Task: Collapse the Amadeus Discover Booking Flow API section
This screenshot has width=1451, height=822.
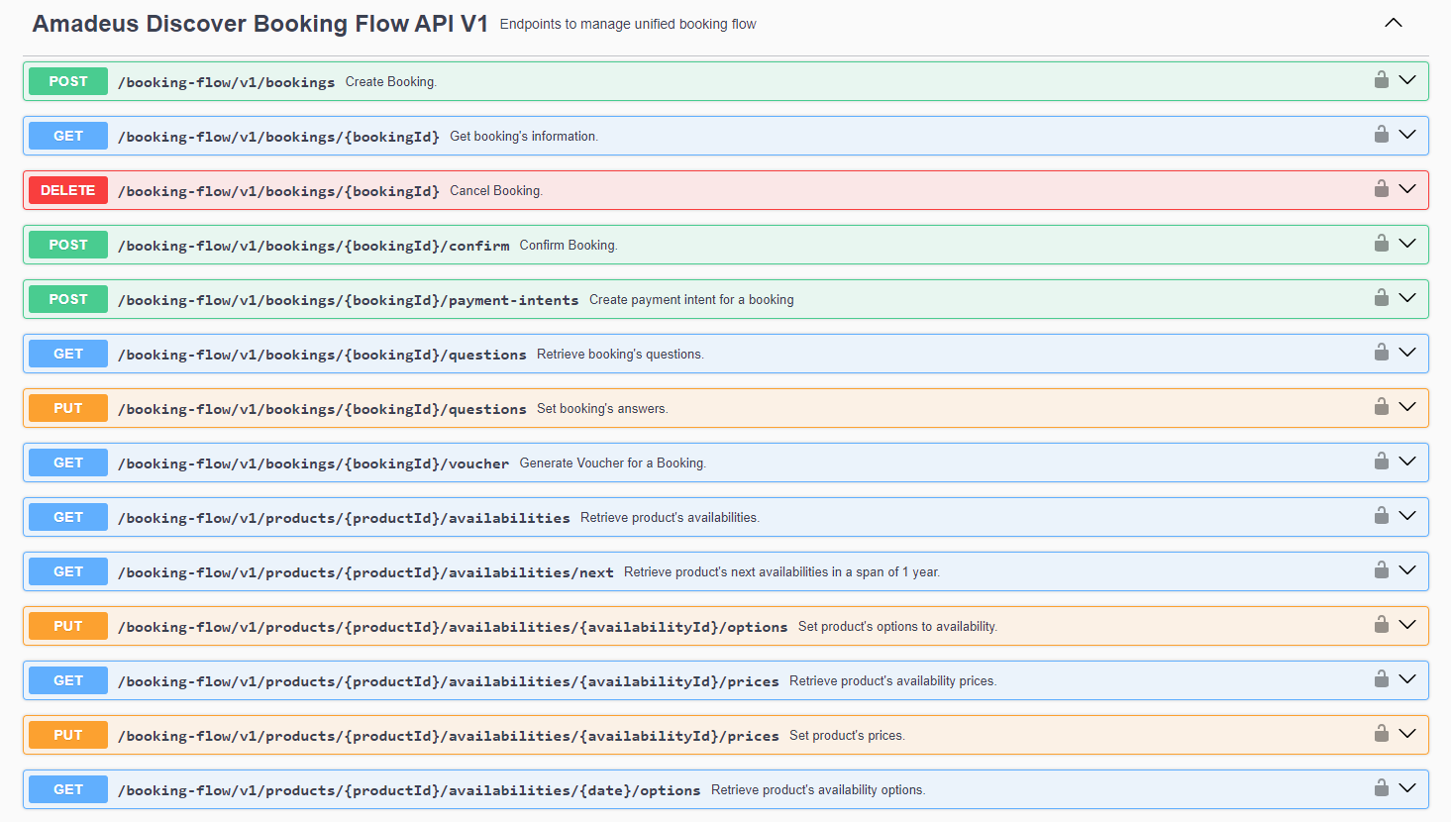Action: pyautogui.click(x=1393, y=23)
